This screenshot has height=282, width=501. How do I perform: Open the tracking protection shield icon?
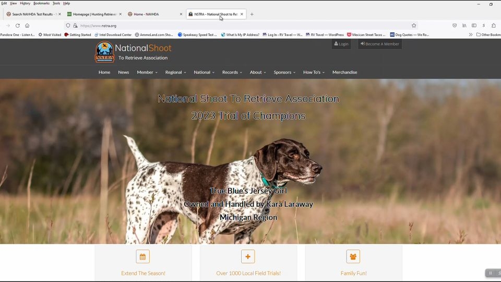68,26
